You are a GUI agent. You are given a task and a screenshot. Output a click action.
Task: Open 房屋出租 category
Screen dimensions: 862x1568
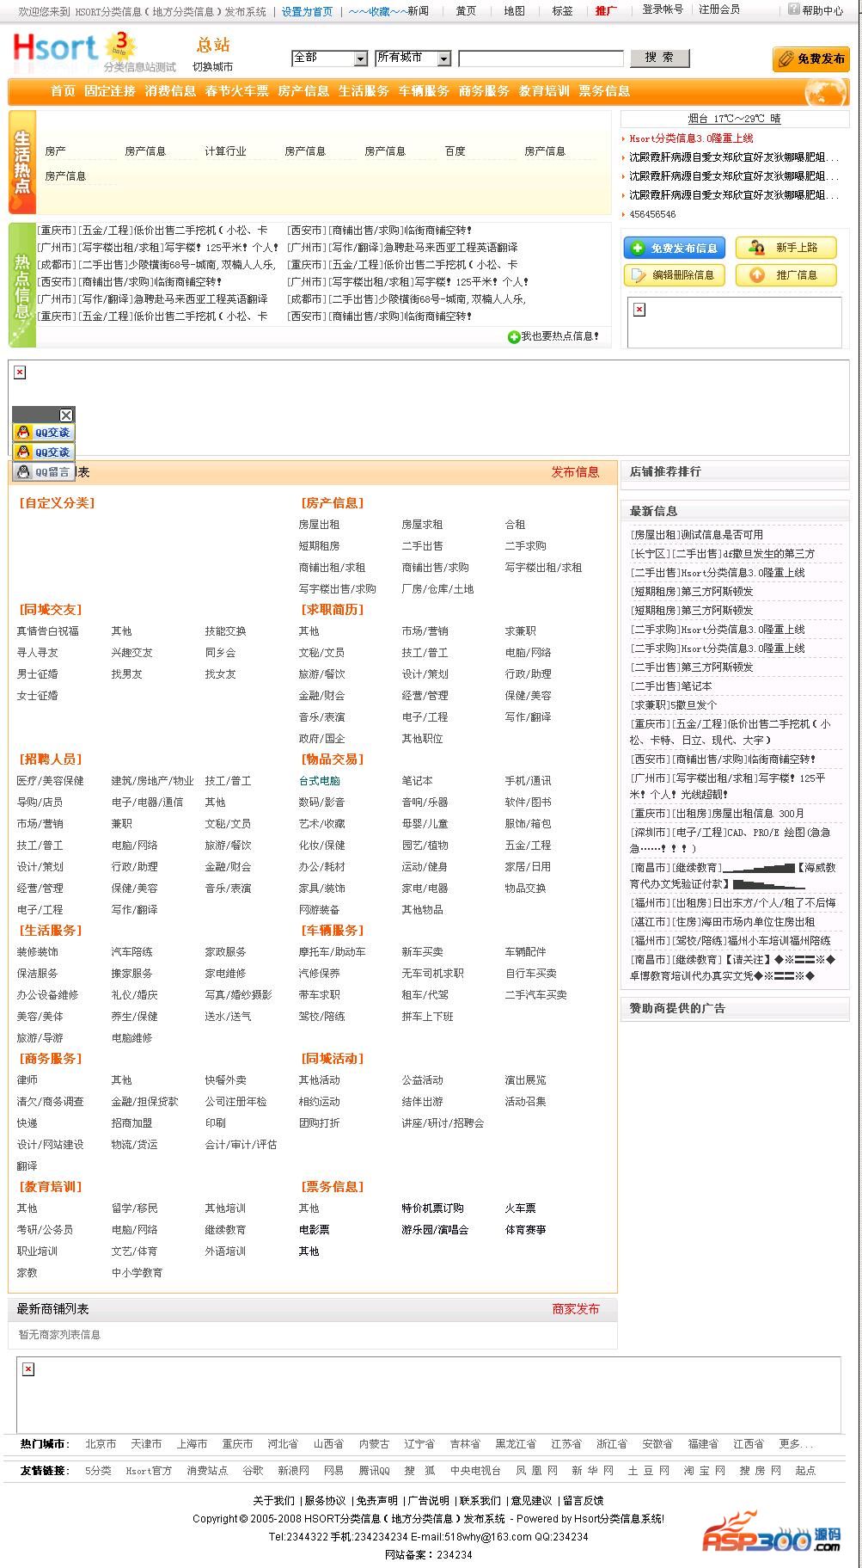[319, 525]
